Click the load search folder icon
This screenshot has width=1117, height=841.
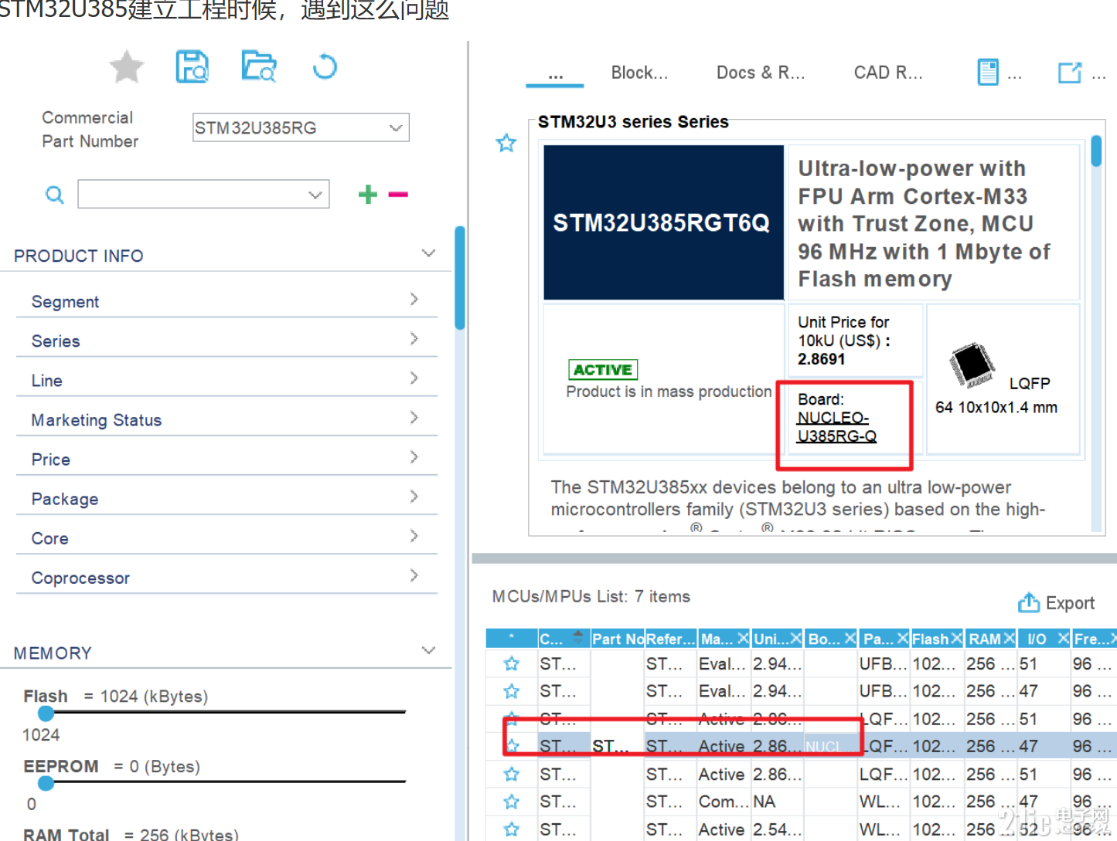259,66
